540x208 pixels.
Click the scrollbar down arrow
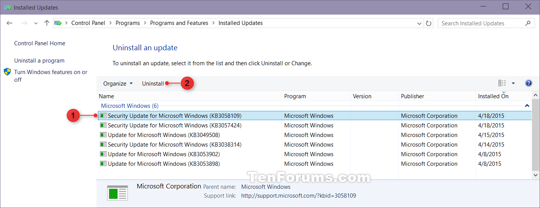pyautogui.click(x=536, y=175)
